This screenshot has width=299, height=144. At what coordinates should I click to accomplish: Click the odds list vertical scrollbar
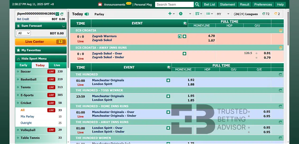coord(288,29)
